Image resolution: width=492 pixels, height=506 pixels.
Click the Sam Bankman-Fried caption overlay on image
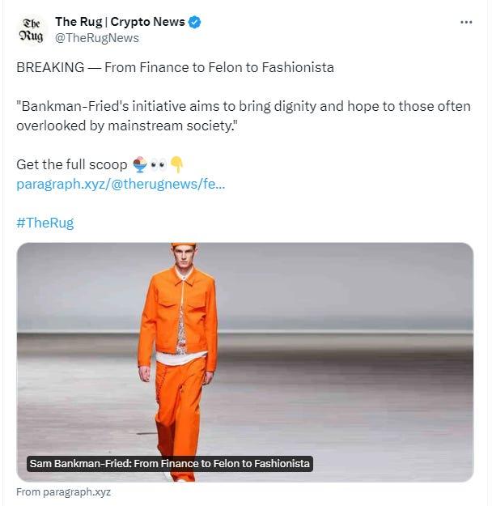[x=169, y=464]
